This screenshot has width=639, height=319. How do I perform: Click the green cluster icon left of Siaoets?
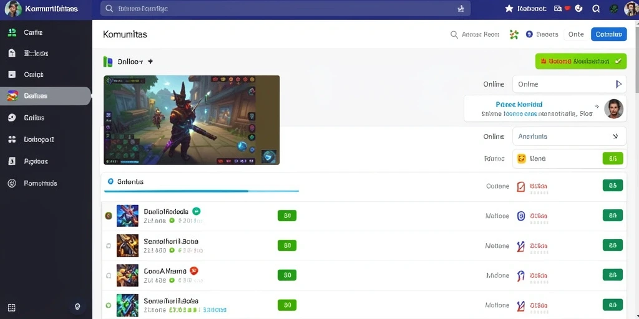[x=514, y=35]
